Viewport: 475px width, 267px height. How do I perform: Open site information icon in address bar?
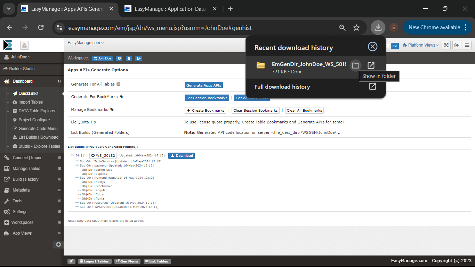tap(60, 27)
